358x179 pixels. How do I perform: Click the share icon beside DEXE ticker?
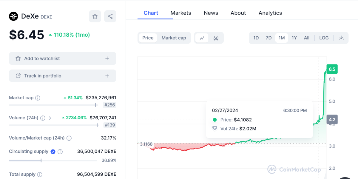pos(110,16)
